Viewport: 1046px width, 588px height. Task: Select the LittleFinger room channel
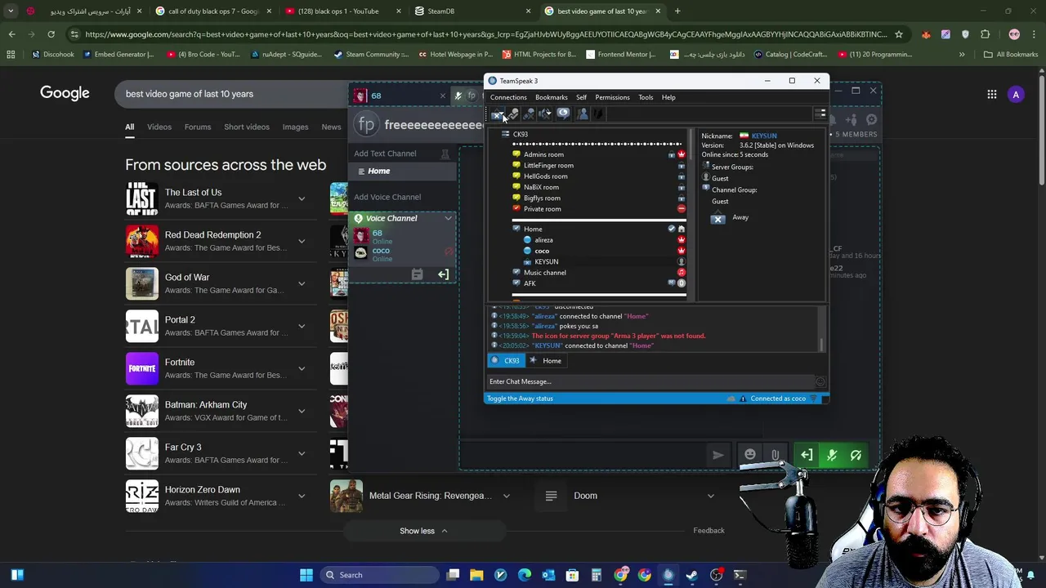(548, 165)
